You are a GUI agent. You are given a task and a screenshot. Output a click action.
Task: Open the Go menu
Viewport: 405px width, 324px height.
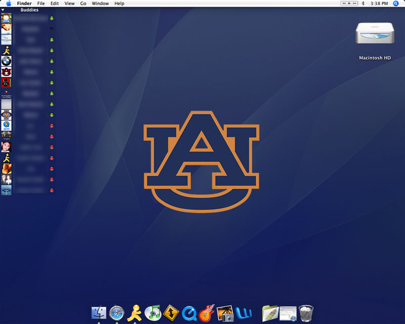click(83, 4)
